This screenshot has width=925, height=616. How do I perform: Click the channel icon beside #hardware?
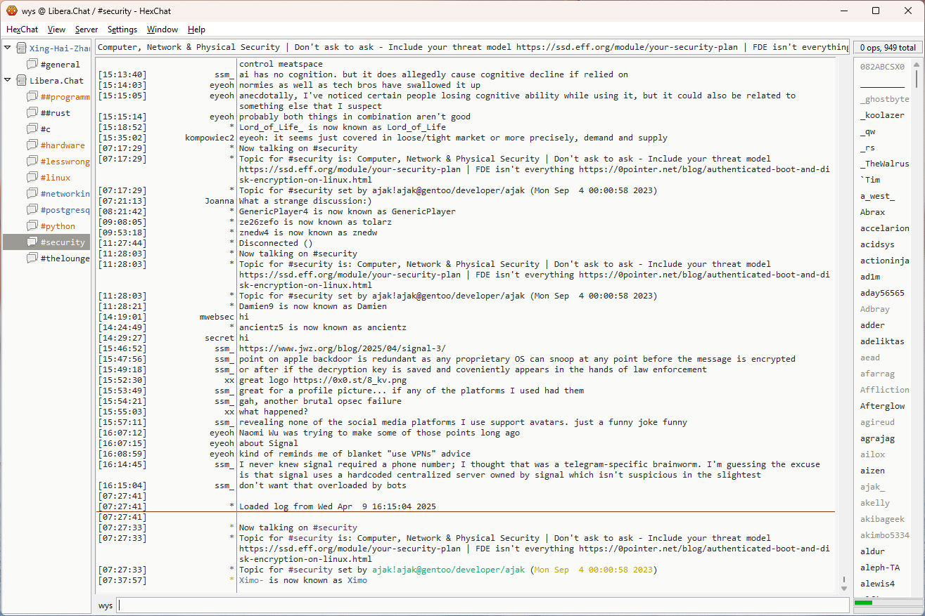click(x=32, y=145)
